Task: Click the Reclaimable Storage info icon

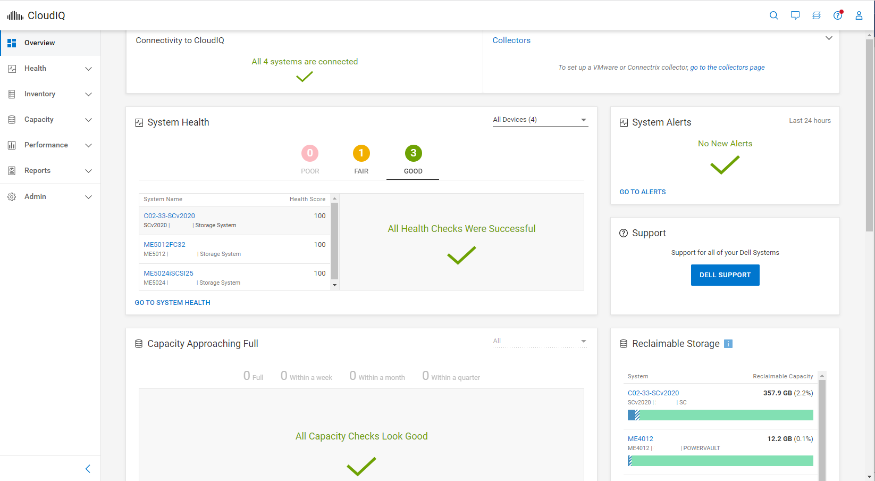Action: pos(728,344)
